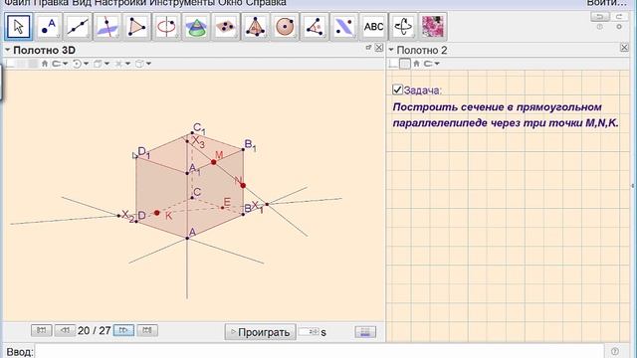Select the Point tool
Viewport: 637px width, 358px height.
point(49,27)
